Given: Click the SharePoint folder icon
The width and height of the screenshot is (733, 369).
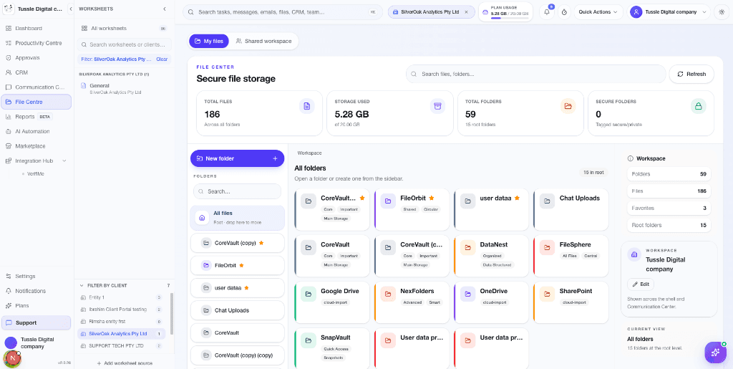Looking at the screenshot, I should click(x=547, y=294).
